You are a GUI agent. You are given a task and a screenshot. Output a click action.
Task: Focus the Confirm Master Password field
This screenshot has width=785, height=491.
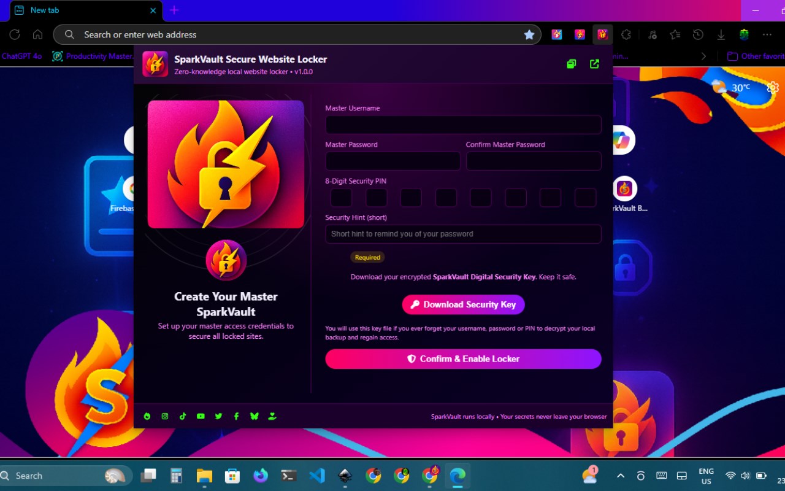point(534,161)
